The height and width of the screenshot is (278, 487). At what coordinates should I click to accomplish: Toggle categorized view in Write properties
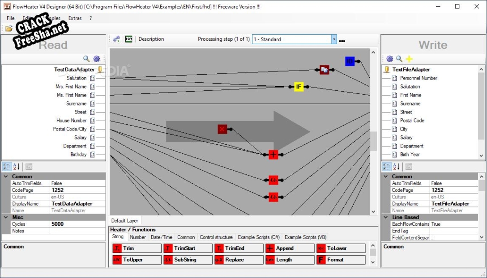(386, 167)
